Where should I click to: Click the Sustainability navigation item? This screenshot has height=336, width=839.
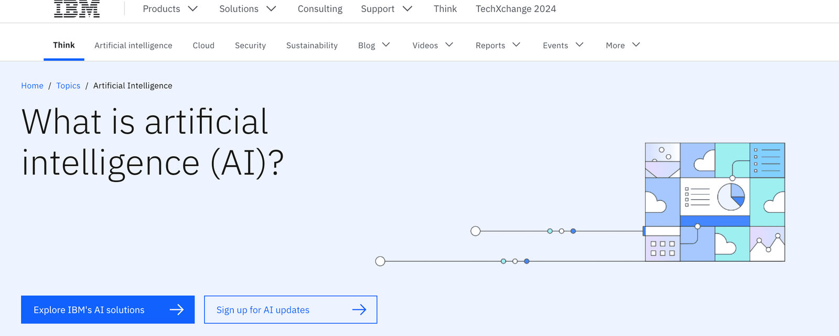[312, 46]
